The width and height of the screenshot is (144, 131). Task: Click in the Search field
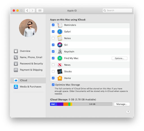coord(117,10)
